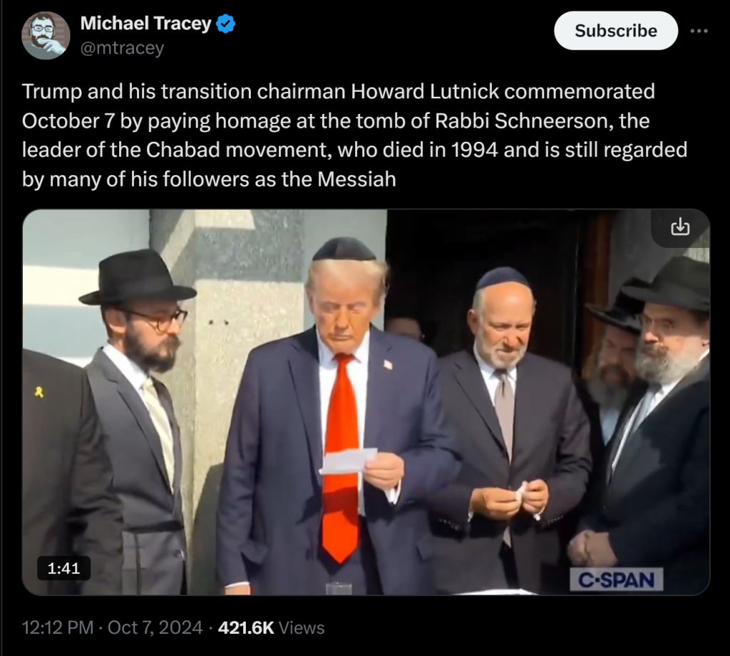Click the yellow ribbon pin in the video
This screenshot has width=730, height=656.
[40, 392]
